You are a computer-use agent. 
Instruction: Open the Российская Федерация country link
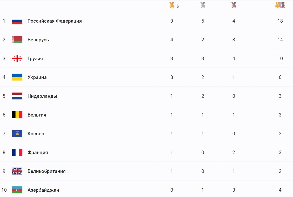(55, 21)
